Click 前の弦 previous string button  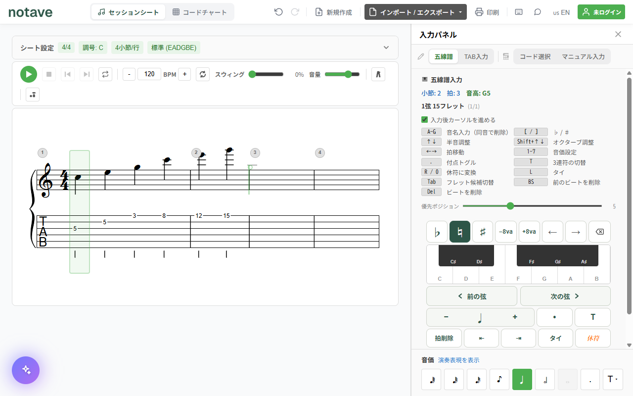click(x=472, y=296)
